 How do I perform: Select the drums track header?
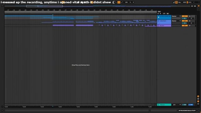click(164, 26)
